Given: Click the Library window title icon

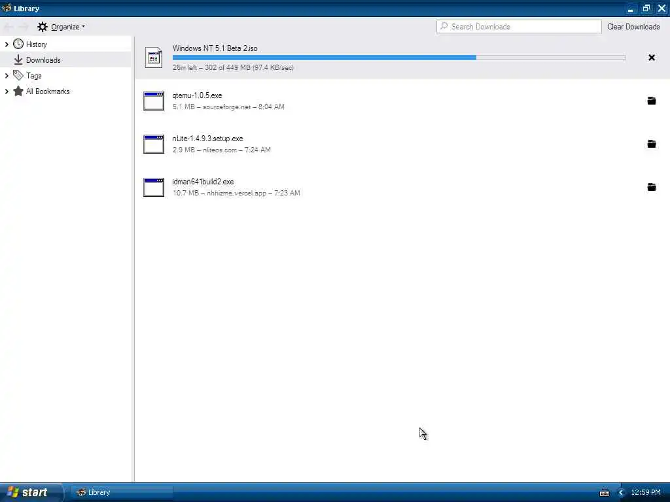Looking at the screenshot, I should coord(7,8).
